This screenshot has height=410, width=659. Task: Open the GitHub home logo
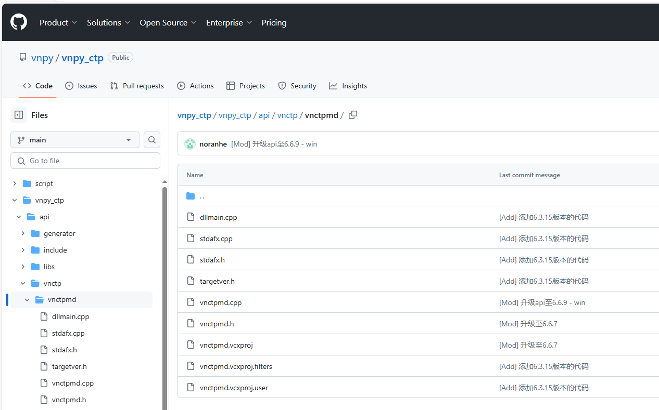click(19, 22)
